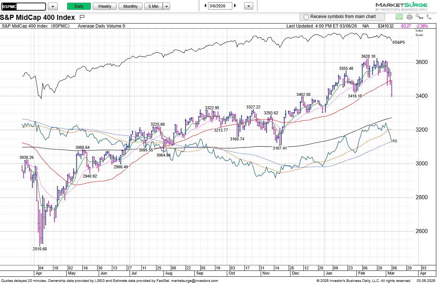437x283 pixels.
Task: Click the MarketSurge logo
Action: click(405, 5)
